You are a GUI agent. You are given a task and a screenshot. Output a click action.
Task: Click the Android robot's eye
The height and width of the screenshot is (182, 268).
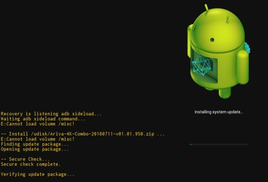pos(212,40)
